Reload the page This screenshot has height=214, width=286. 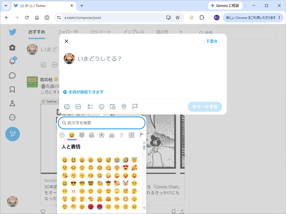point(27,18)
